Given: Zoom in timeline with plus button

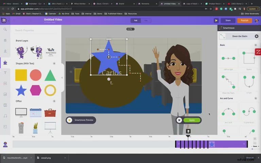Looking at the screenshot, I should (255, 139).
